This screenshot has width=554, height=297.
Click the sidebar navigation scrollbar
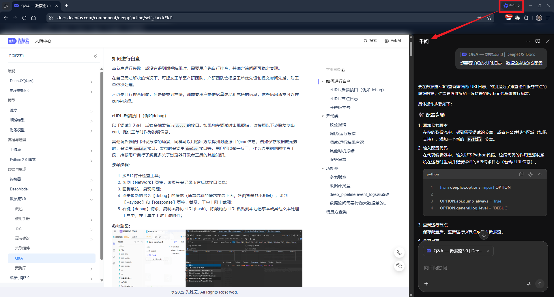coord(102,166)
